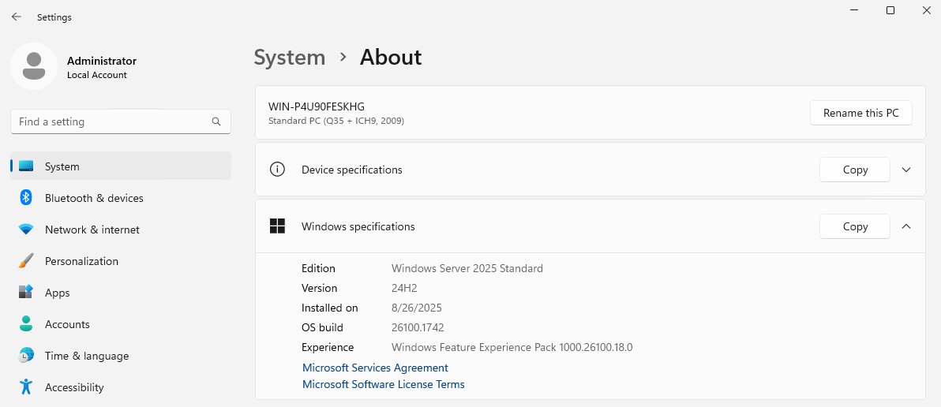The image size is (941, 407).
Task: Close the Settings window
Action: click(x=926, y=10)
